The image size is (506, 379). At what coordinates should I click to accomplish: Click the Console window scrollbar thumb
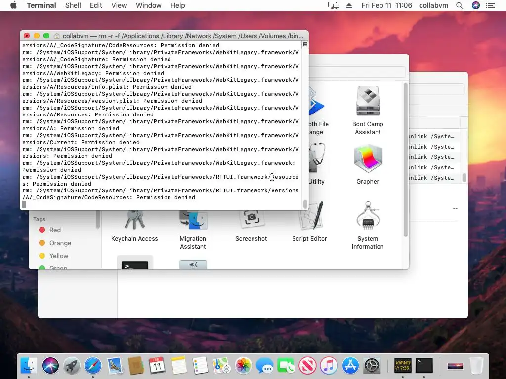pyautogui.click(x=464, y=178)
